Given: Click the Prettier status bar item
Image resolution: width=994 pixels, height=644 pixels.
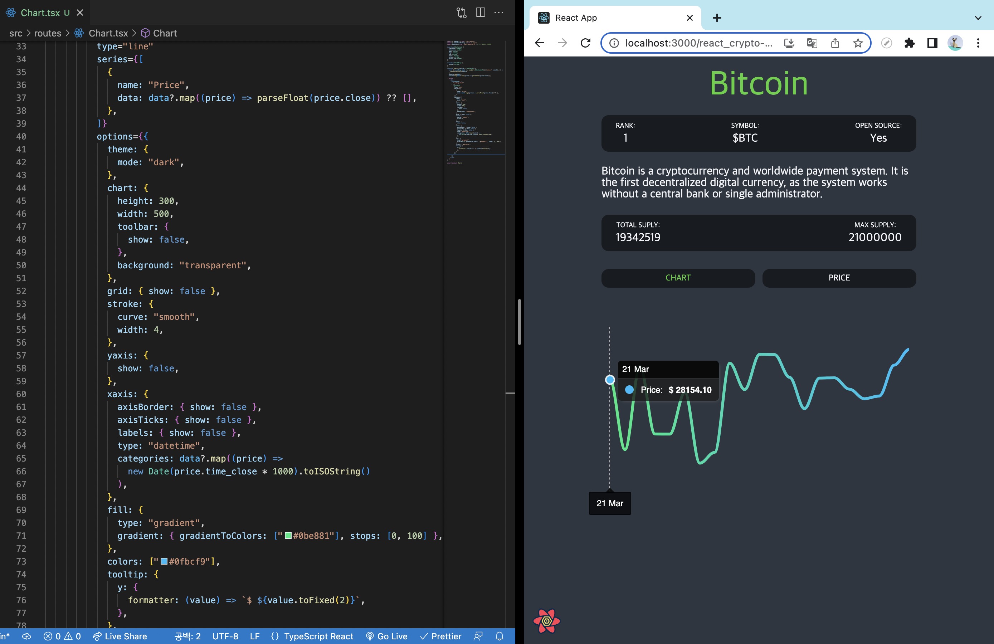Looking at the screenshot, I should point(440,636).
